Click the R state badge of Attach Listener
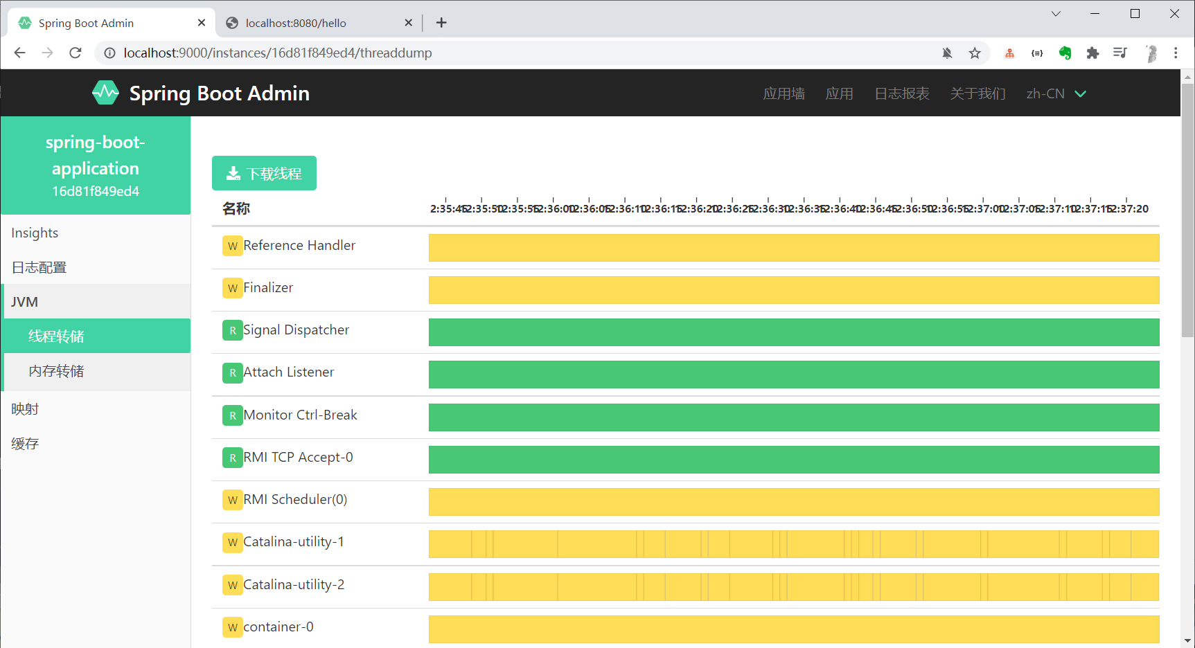 click(x=232, y=372)
